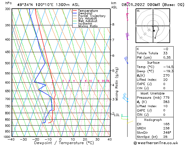Click the yellow surface wind barb
This screenshot has height=145, width=187.
click(x=130, y=122)
